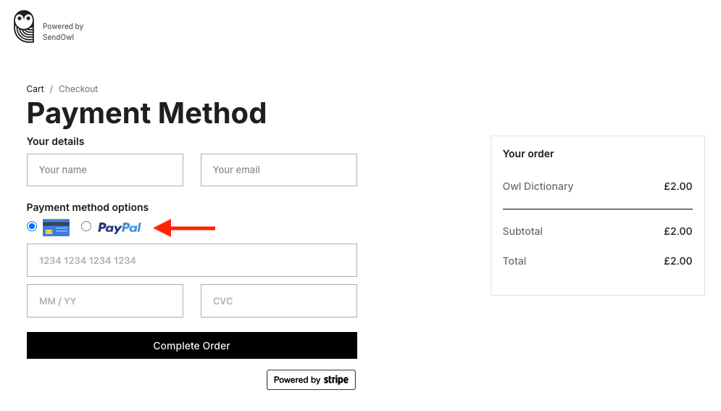Click the PayPal logo

[120, 228]
